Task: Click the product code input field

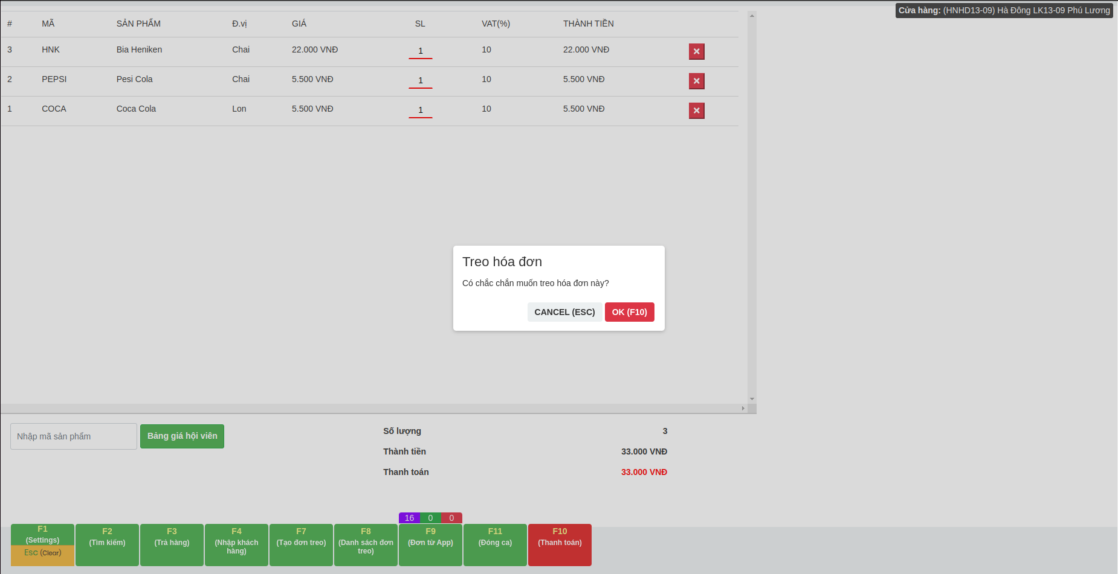Action: pos(74,436)
